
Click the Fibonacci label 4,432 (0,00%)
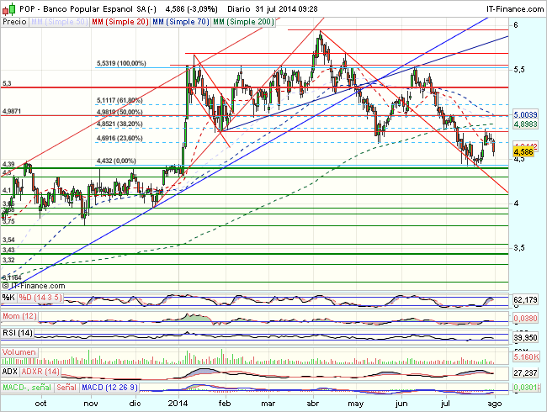pos(116,161)
